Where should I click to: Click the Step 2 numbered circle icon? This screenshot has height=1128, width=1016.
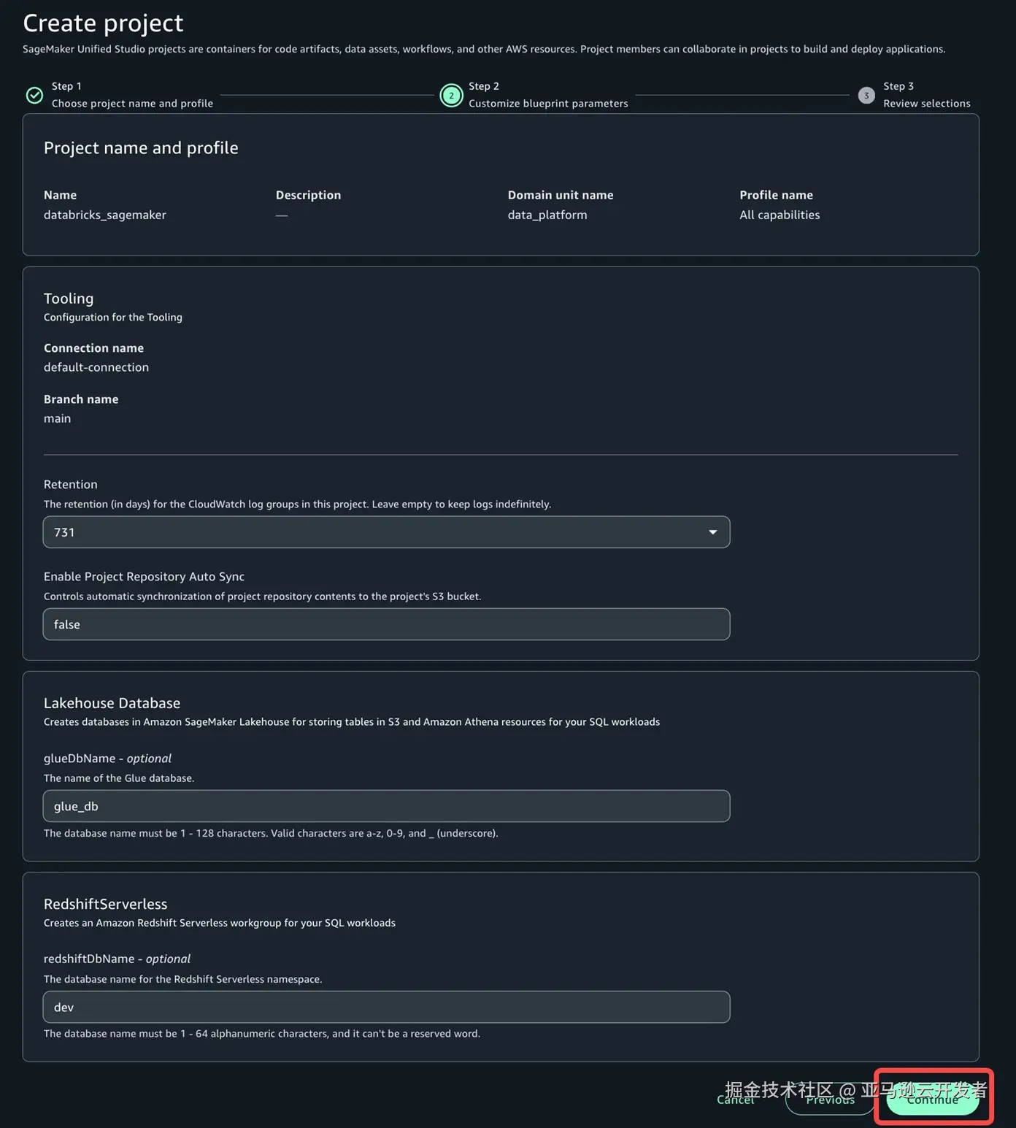tap(451, 95)
